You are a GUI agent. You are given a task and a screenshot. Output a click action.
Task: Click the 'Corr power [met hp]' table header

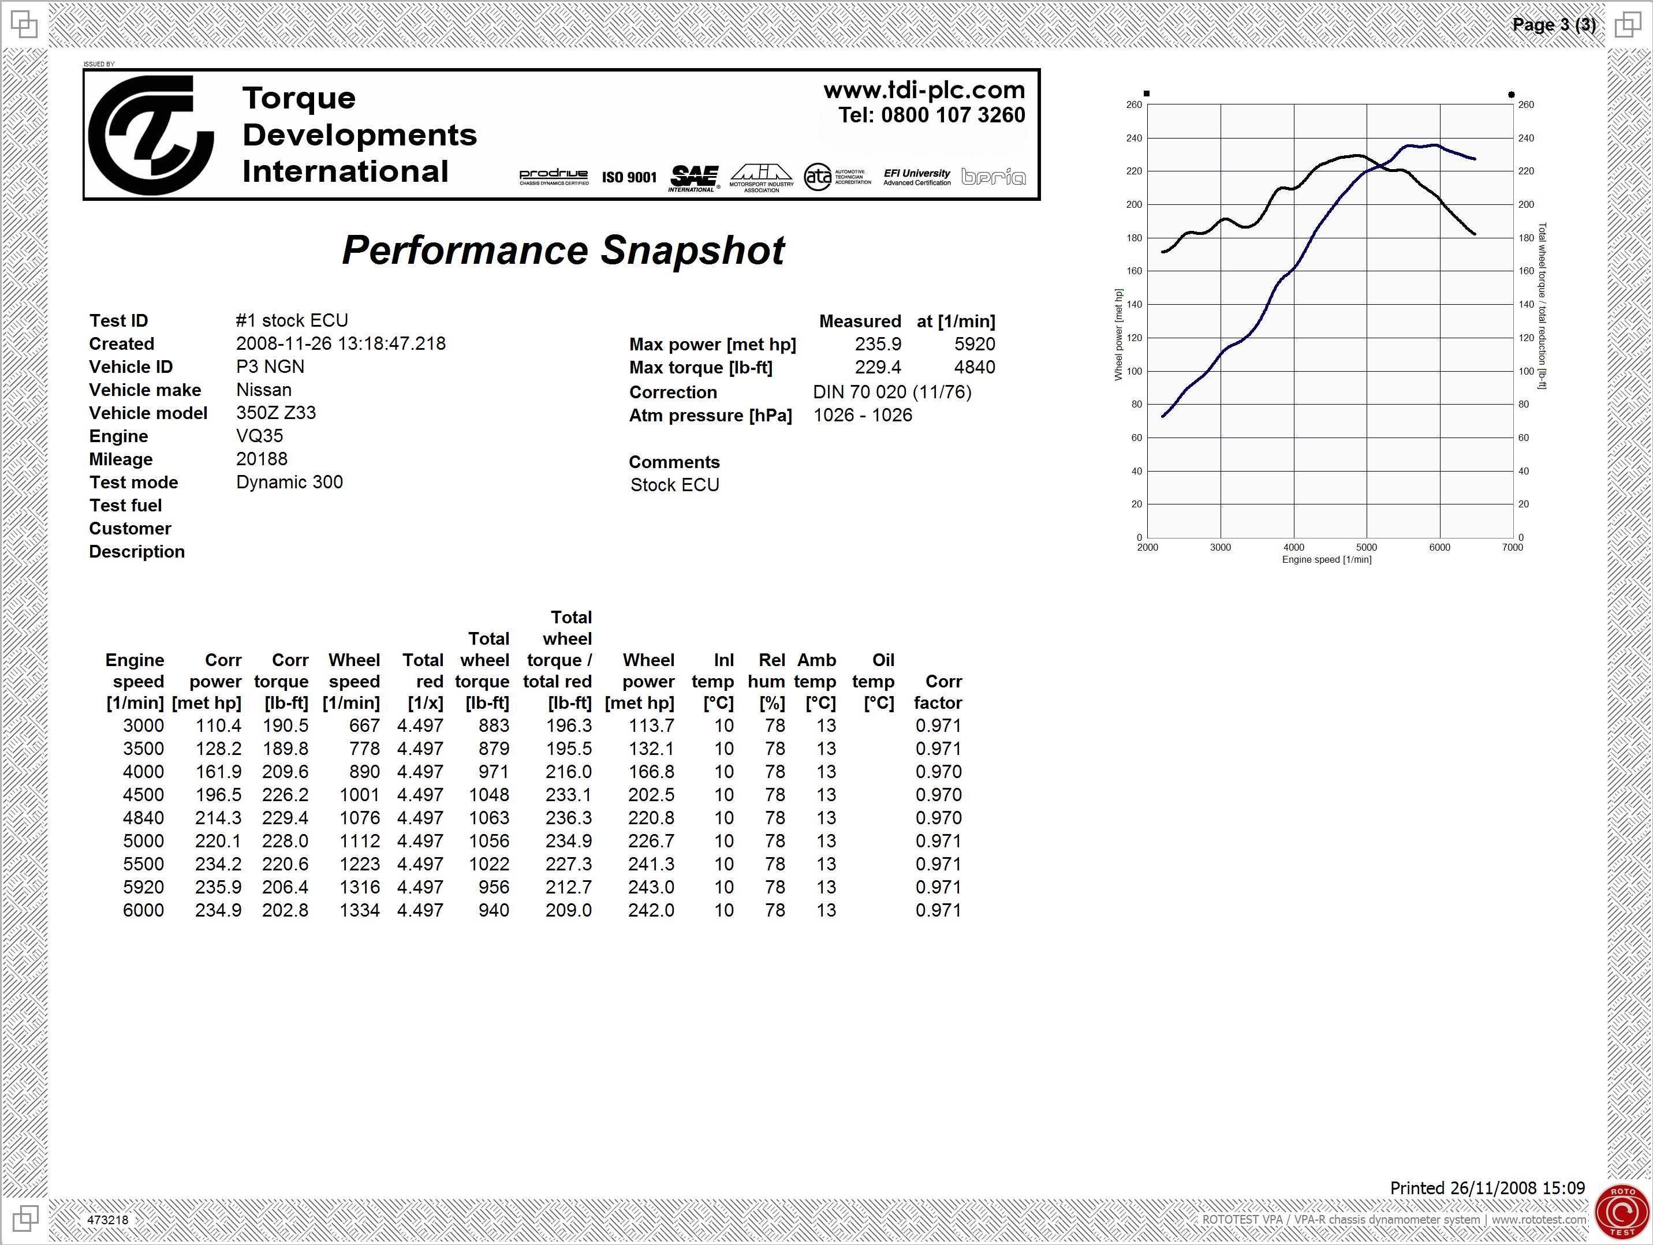click(x=207, y=682)
